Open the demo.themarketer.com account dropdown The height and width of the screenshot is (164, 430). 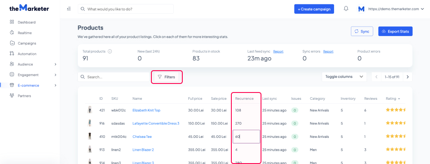click(x=396, y=9)
